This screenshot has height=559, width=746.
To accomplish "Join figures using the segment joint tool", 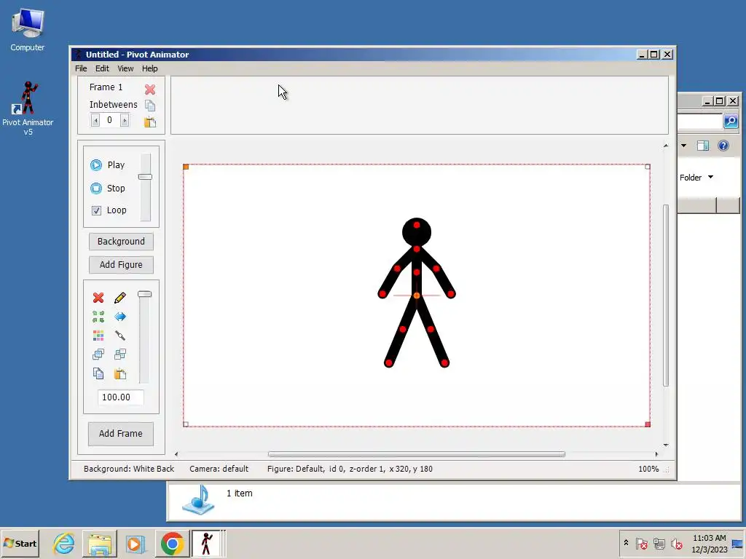I will point(120,336).
